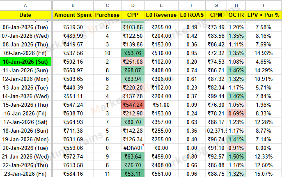Click the #DIV/0! error cell
This screenshot has width=282, height=177.
132,148
